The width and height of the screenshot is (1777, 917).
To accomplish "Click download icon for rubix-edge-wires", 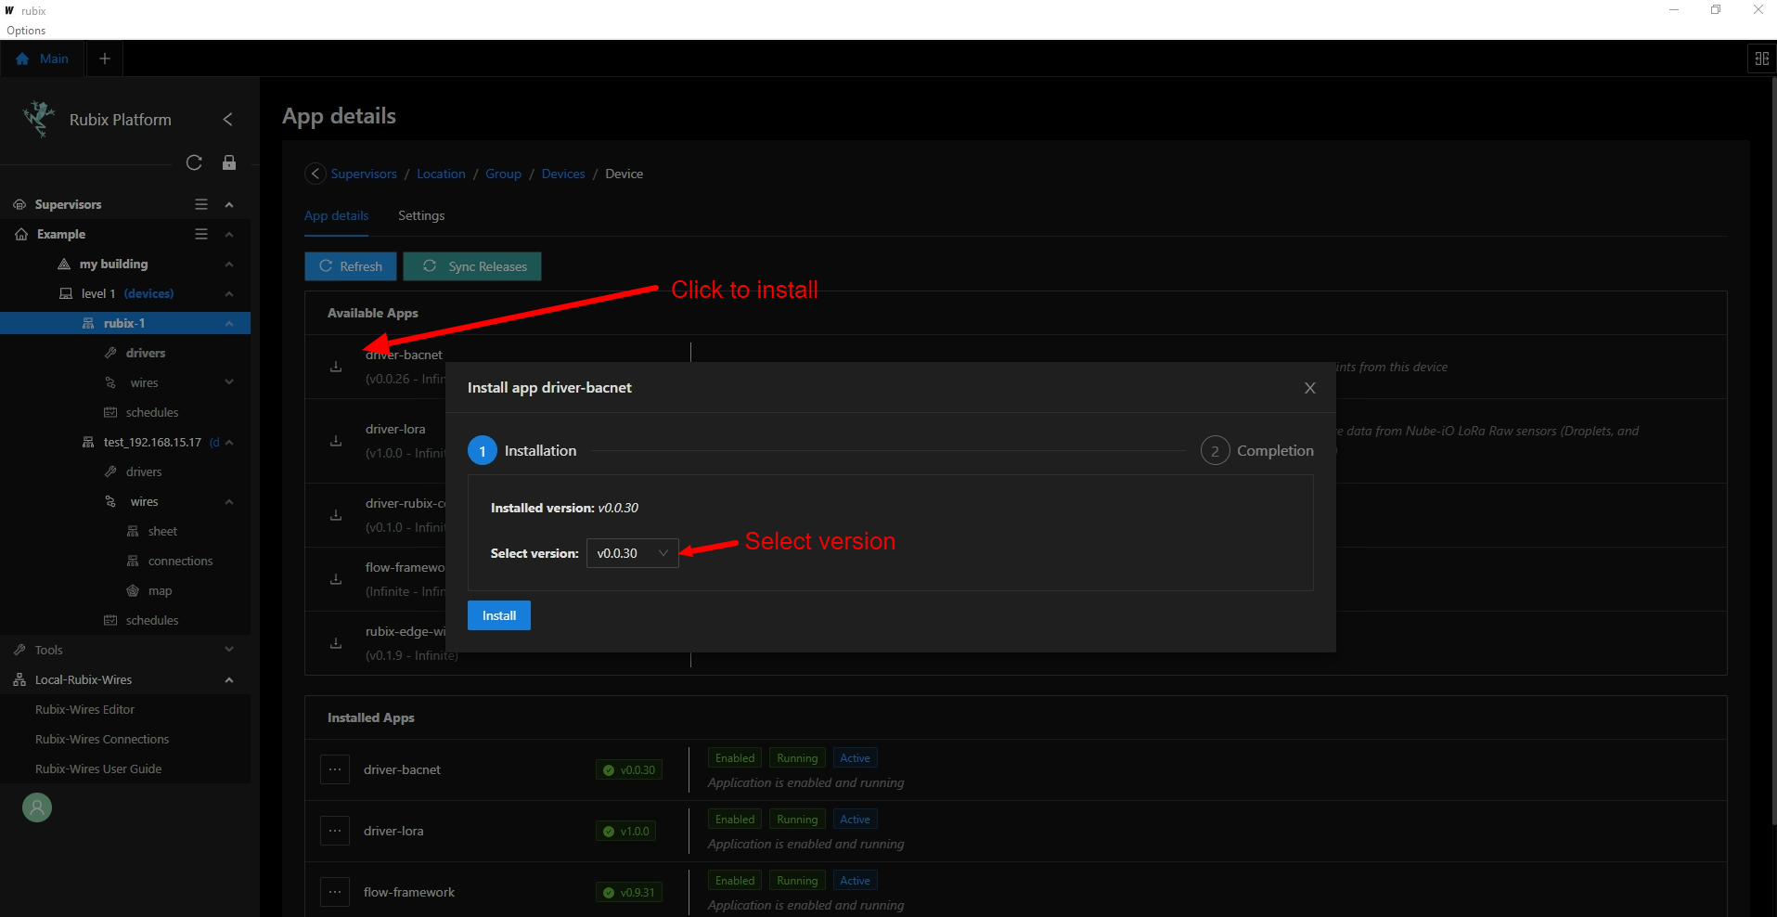I will point(336,643).
